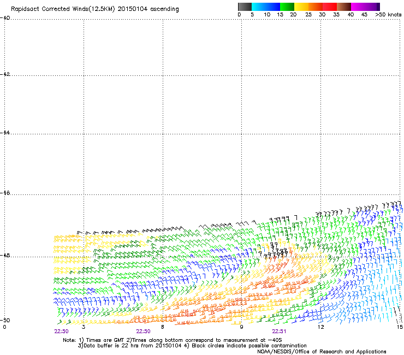Screen dimensions: 404x355
Task: Click the longitude axis label '9'
Action: pyautogui.click(x=241, y=327)
